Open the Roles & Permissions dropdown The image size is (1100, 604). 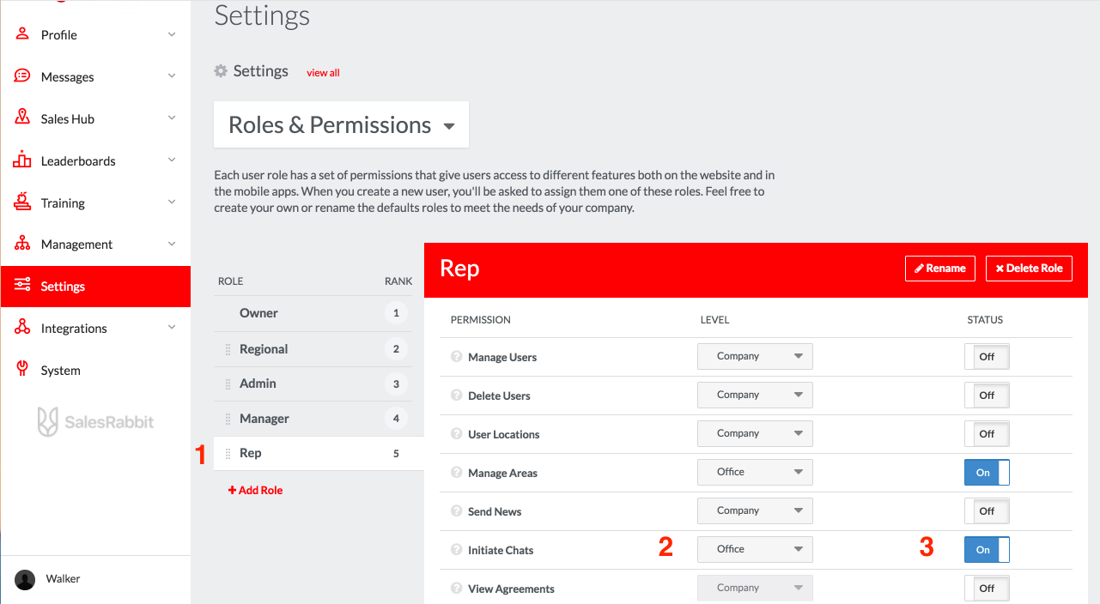pos(341,124)
